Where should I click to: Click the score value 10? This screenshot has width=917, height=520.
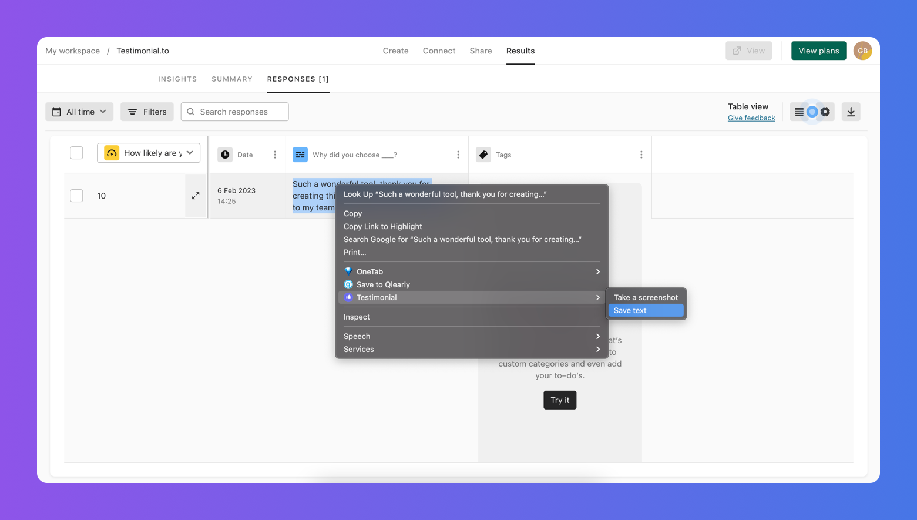click(x=101, y=196)
